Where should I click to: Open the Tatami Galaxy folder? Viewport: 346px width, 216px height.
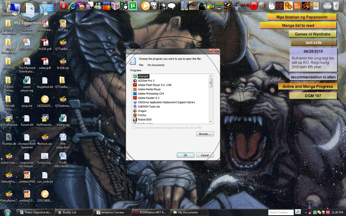pos(9,84)
